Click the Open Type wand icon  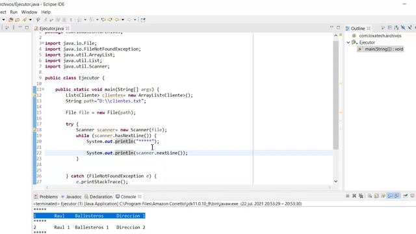pyautogui.click(x=25, y=19)
